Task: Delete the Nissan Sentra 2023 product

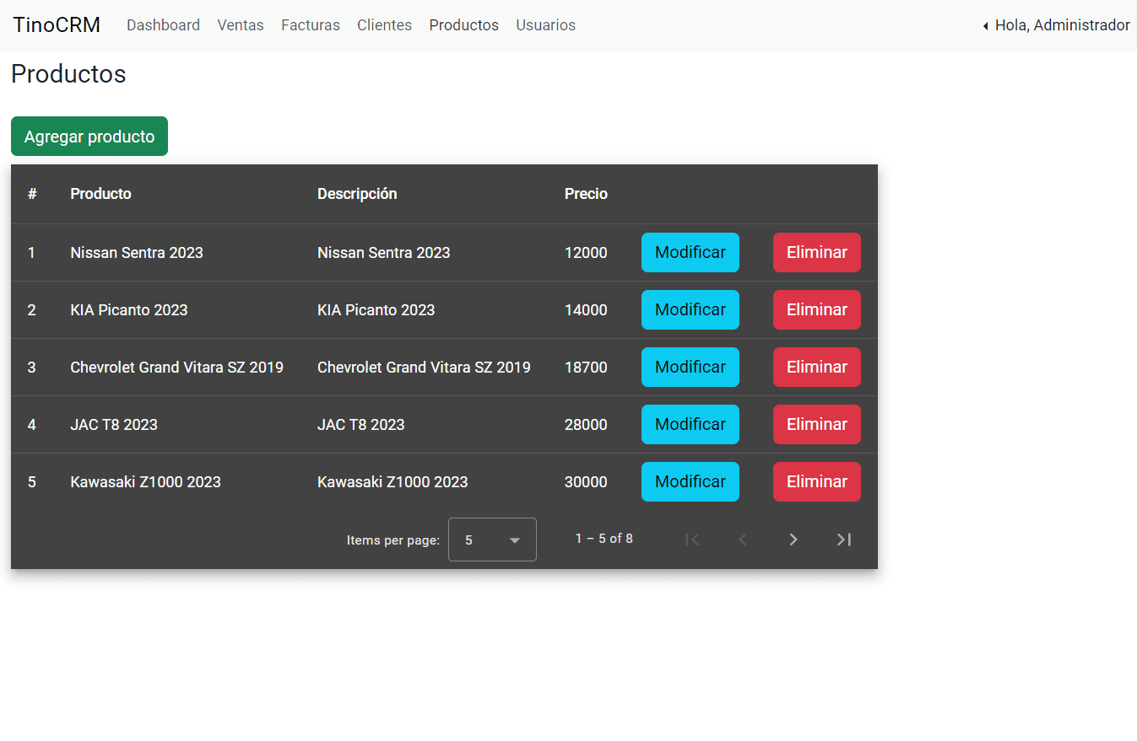Action: 817,253
